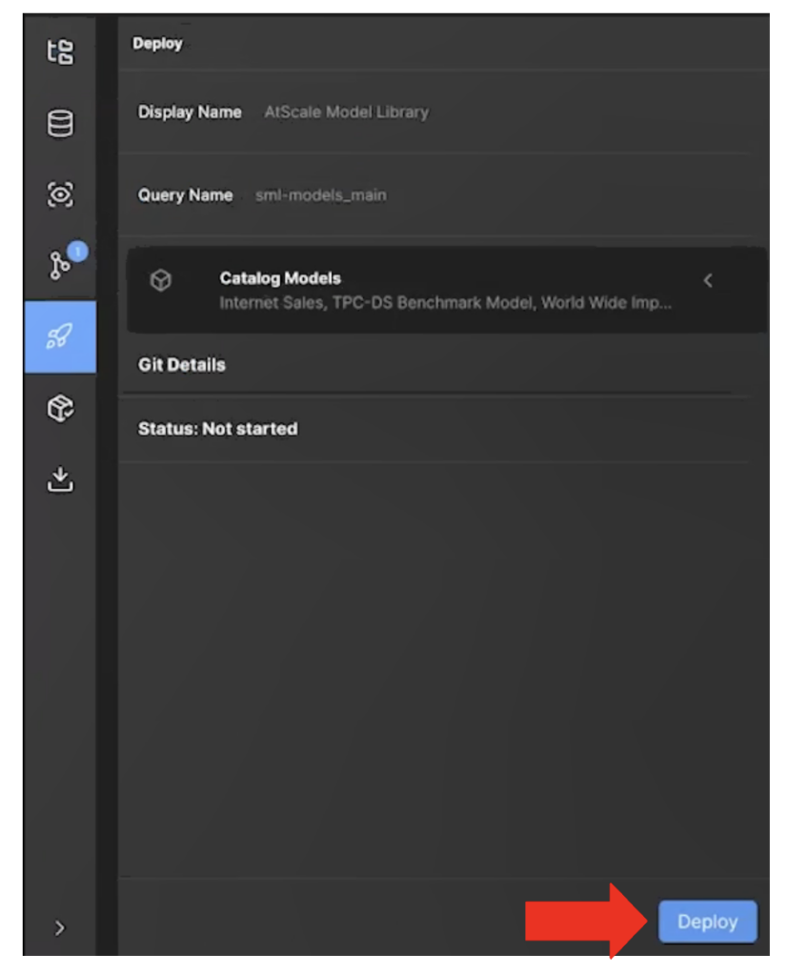The height and width of the screenshot is (976, 789).
Task: Click the Display Name label
Action: click(190, 112)
